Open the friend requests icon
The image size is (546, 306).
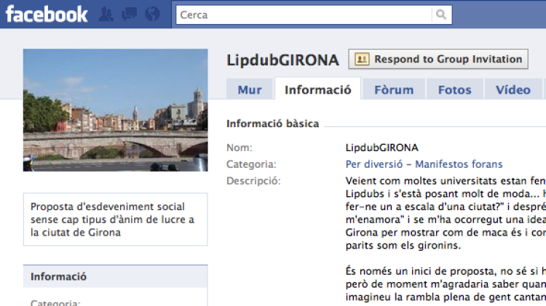tap(106, 15)
